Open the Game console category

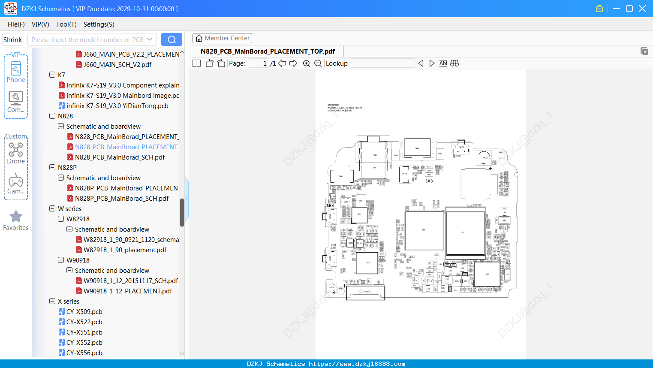point(16,184)
